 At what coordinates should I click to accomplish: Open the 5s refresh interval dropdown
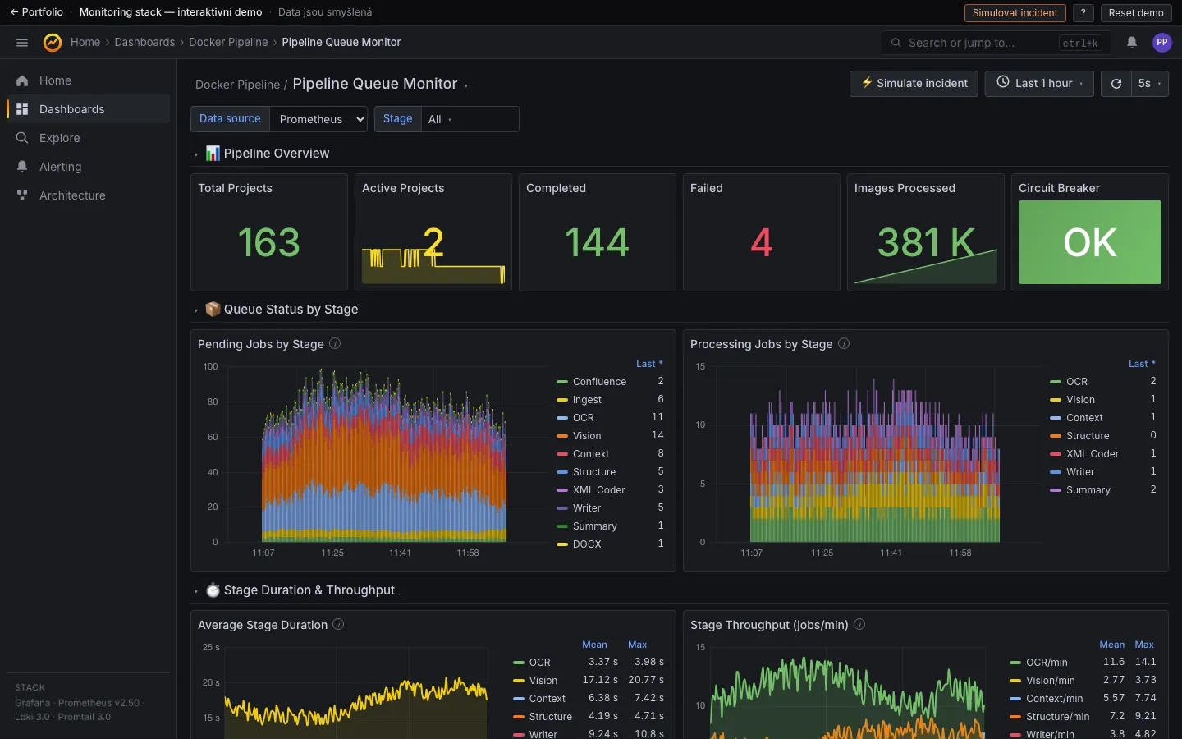1149,84
